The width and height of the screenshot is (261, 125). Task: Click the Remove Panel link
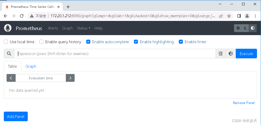click(x=244, y=103)
